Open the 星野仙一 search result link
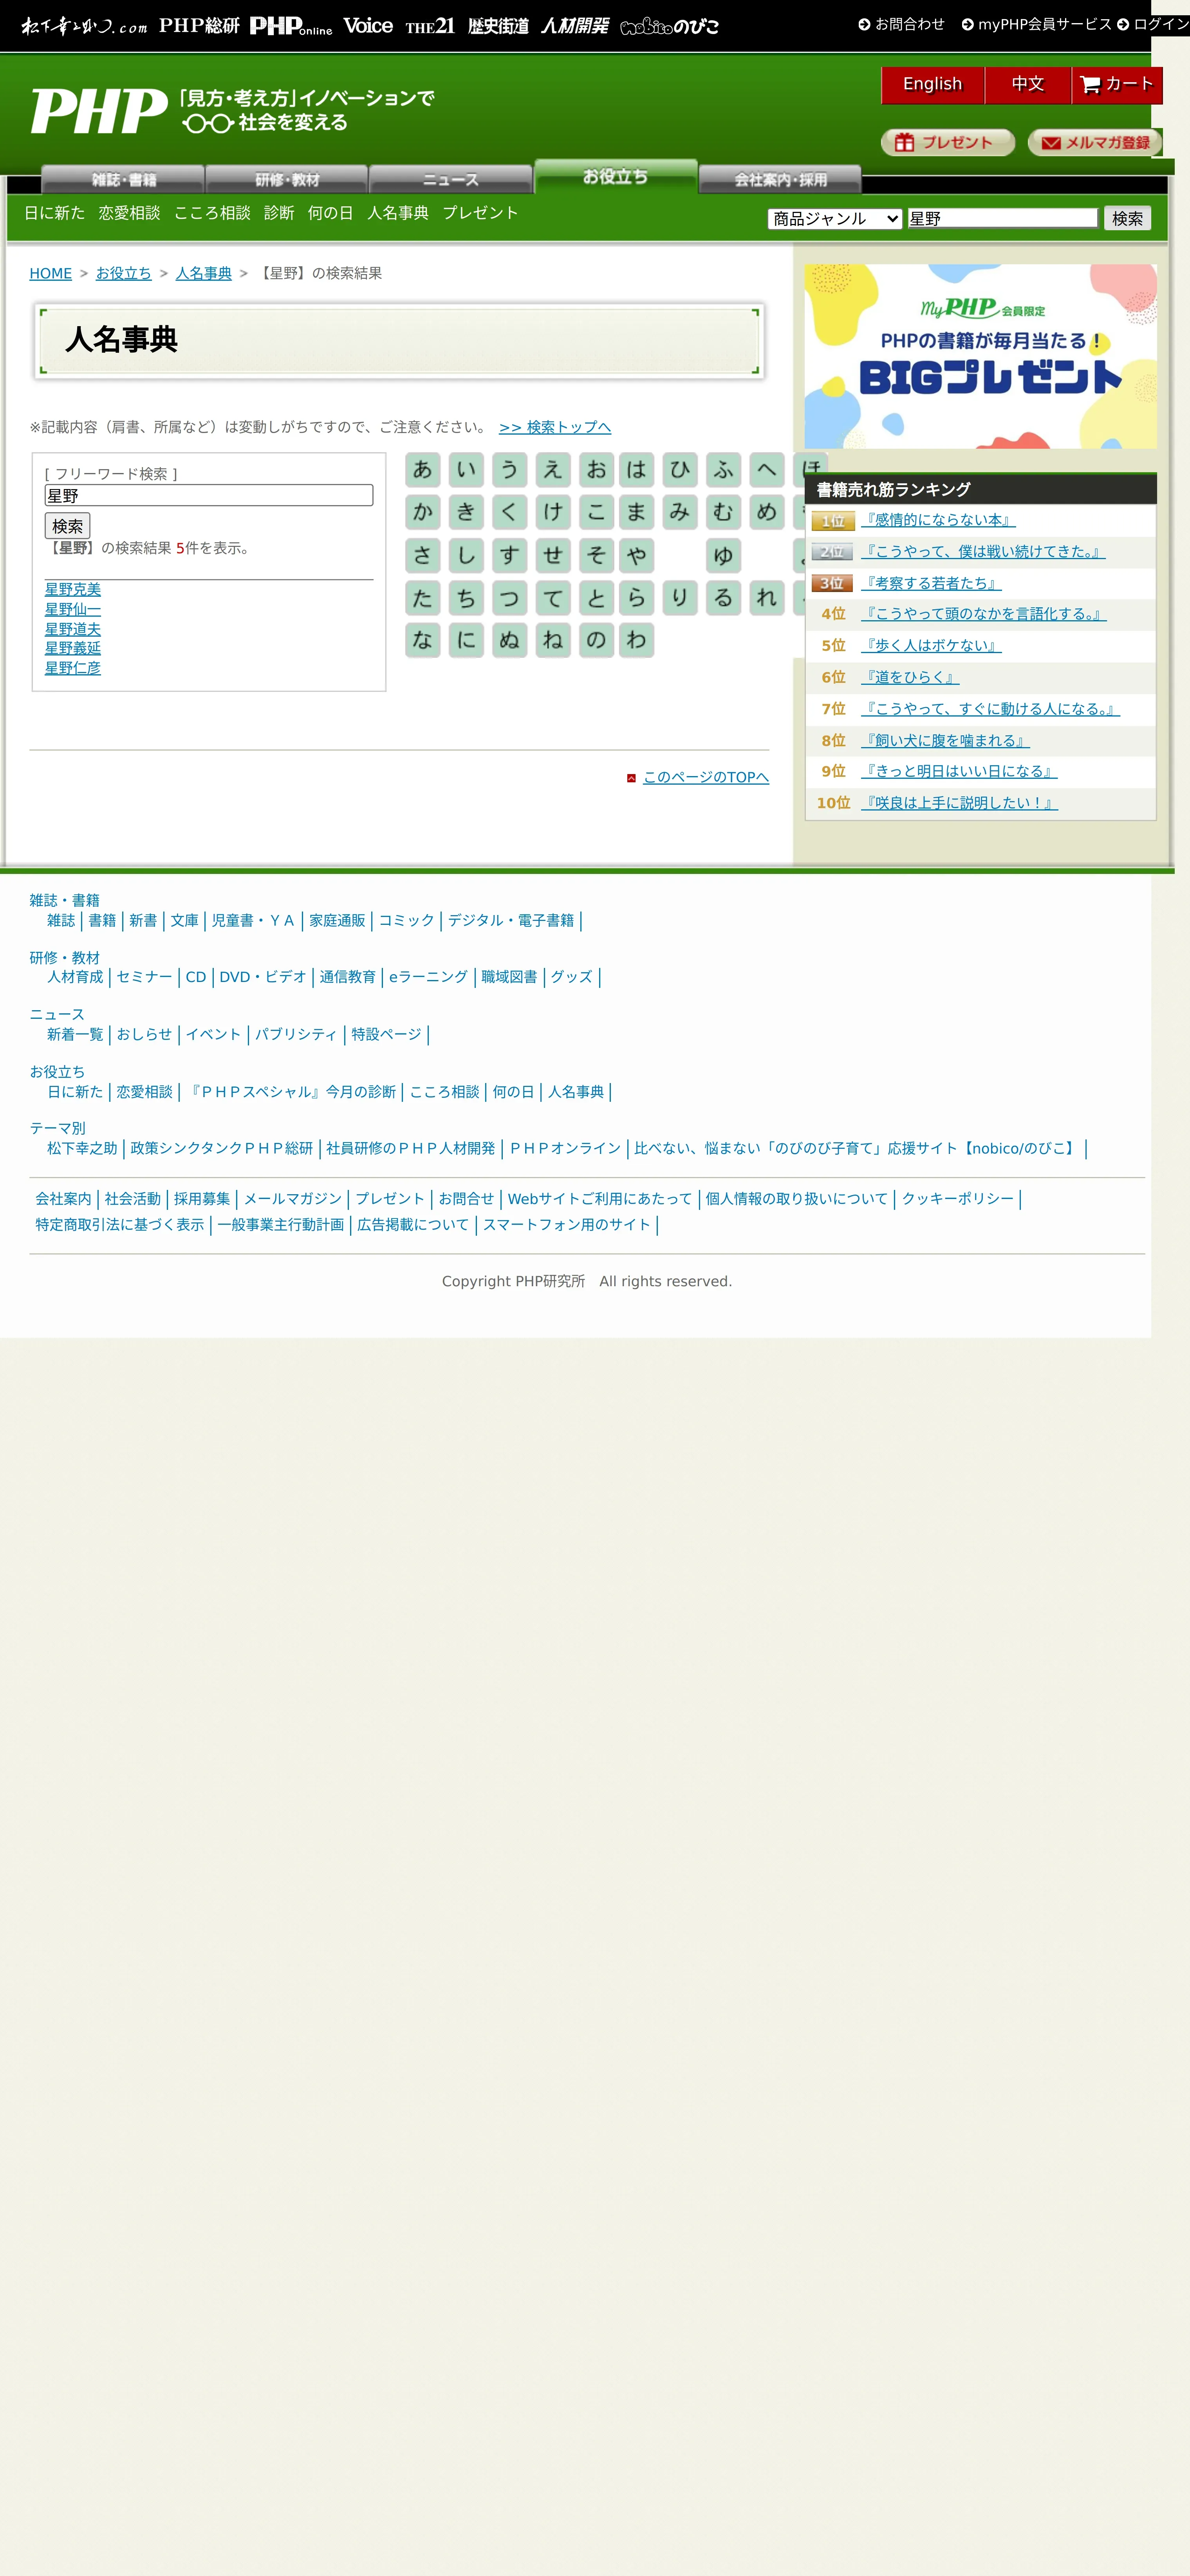The width and height of the screenshot is (1190, 2576). click(x=72, y=609)
